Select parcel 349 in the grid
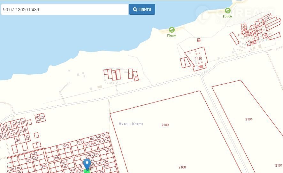 pos(66,145)
